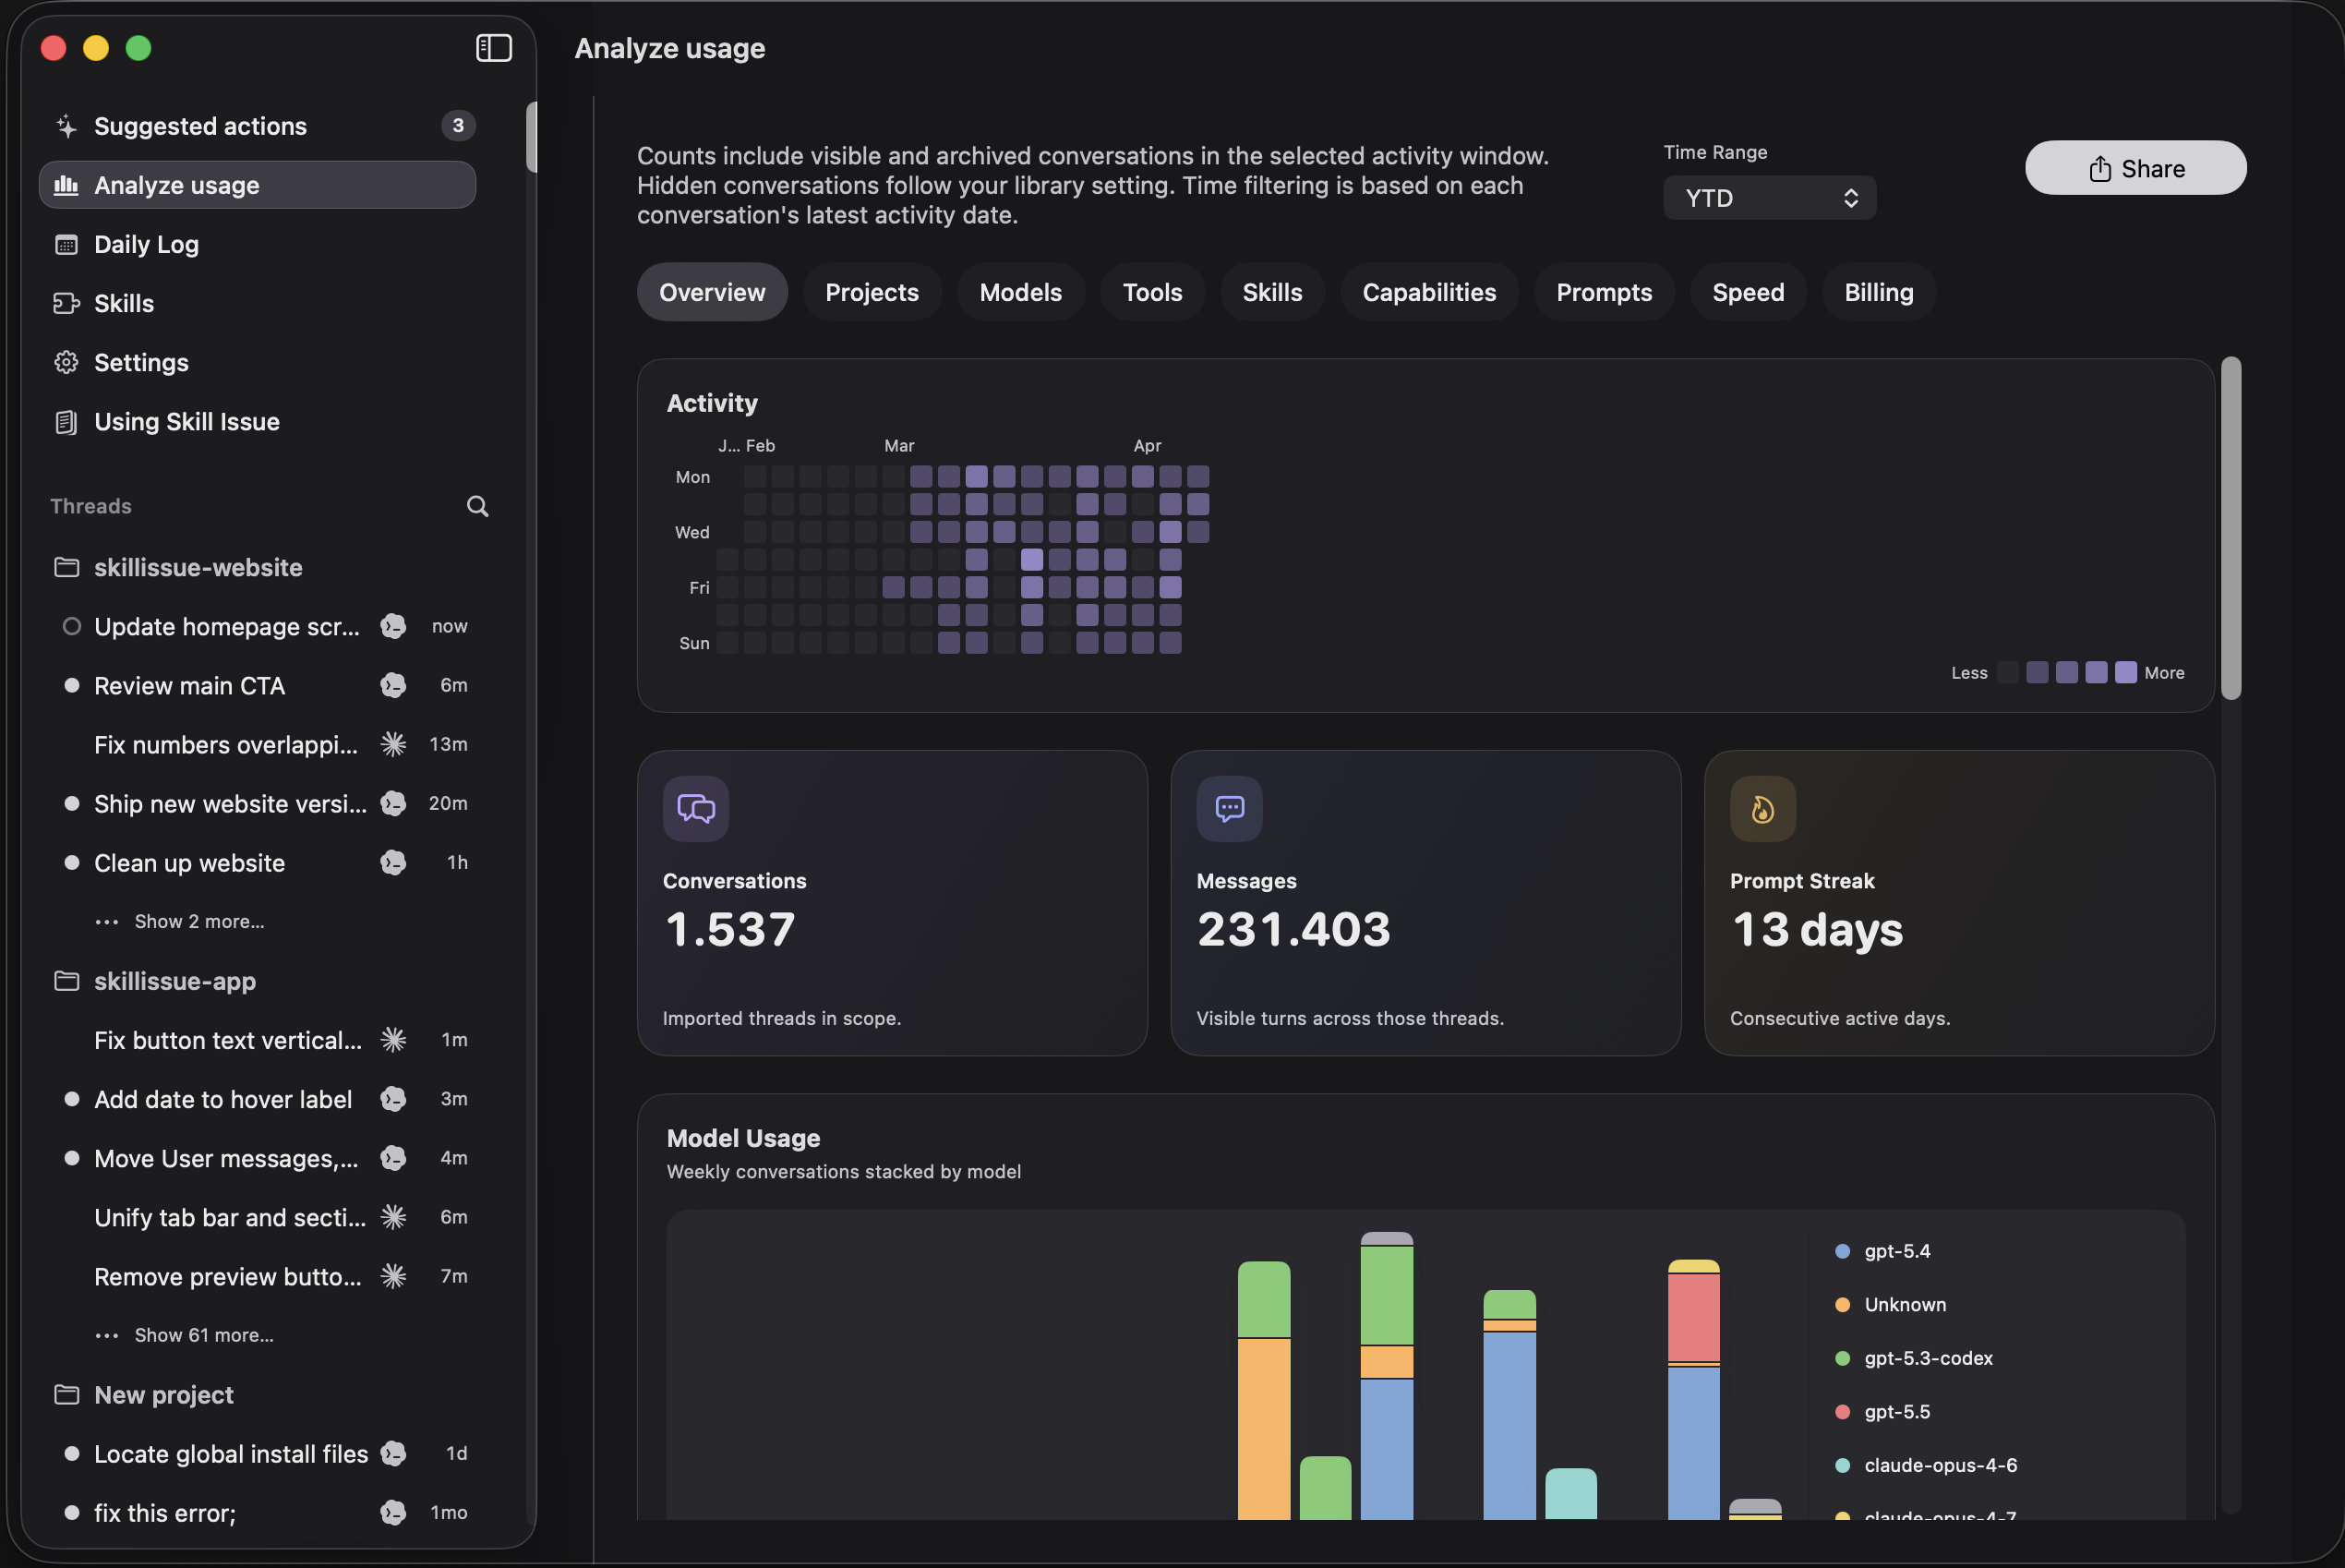Click the Settings gear icon
This screenshot has width=2345, height=1568.
coord(66,362)
